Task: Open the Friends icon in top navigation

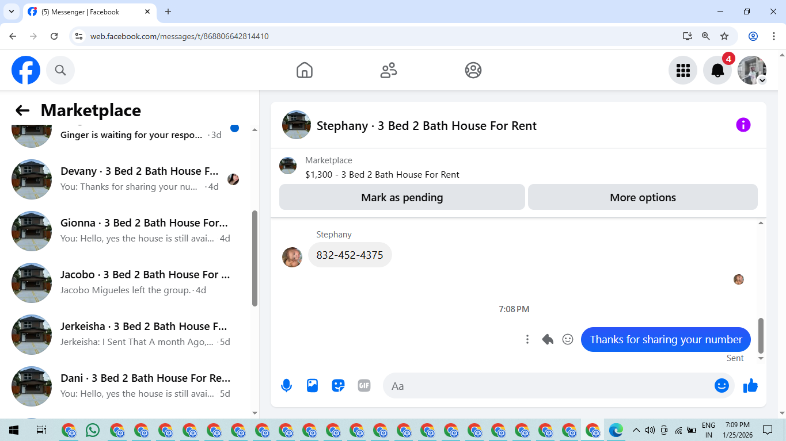Action: coord(389,70)
